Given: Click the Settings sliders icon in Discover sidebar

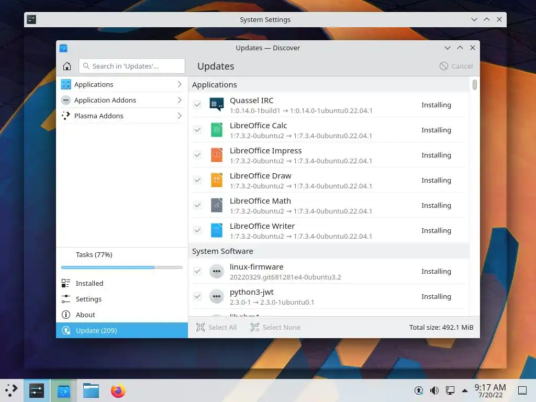Looking at the screenshot, I should [65, 299].
